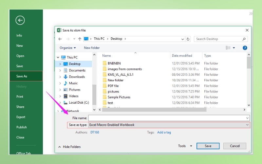The width and height of the screenshot is (262, 164).
Task: Expand the Videos tree node
Action: coord(60,96)
